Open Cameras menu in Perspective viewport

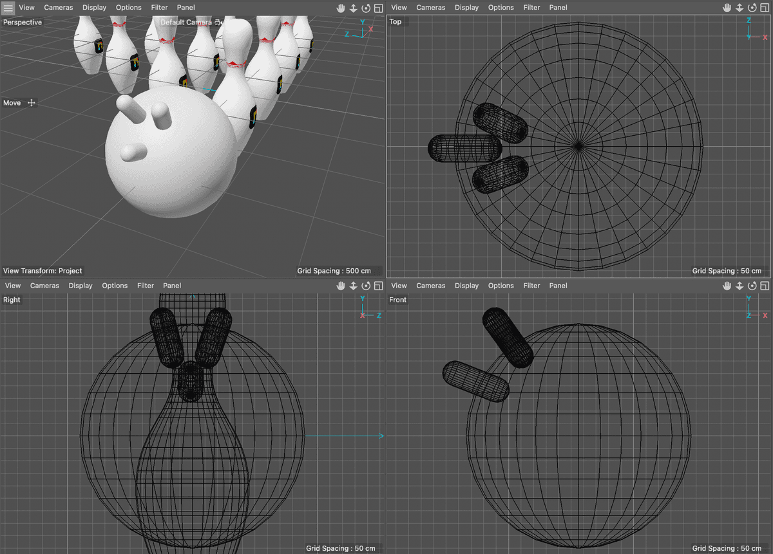pyautogui.click(x=59, y=8)
